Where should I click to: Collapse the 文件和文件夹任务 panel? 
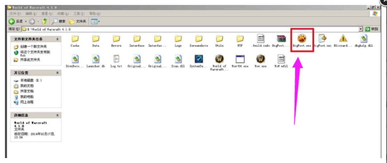tap(57, 39)
